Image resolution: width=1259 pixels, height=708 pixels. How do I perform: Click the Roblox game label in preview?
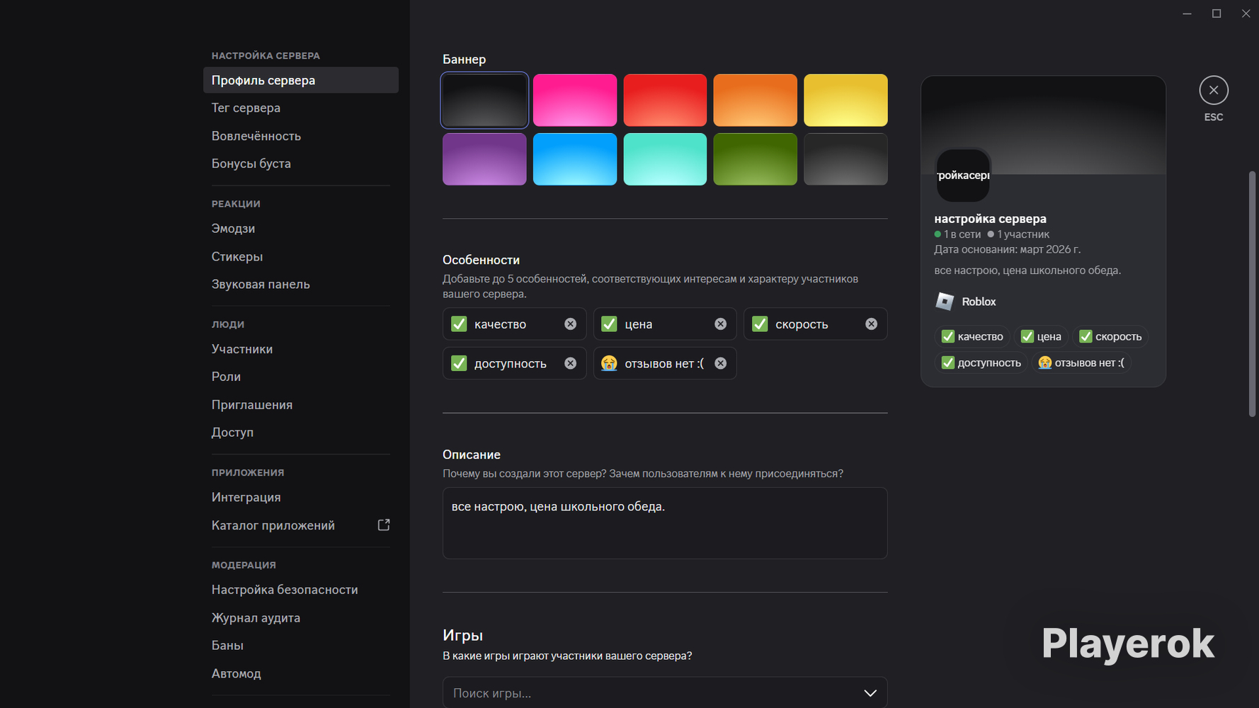pyautogui.click(x=979, y=302)
